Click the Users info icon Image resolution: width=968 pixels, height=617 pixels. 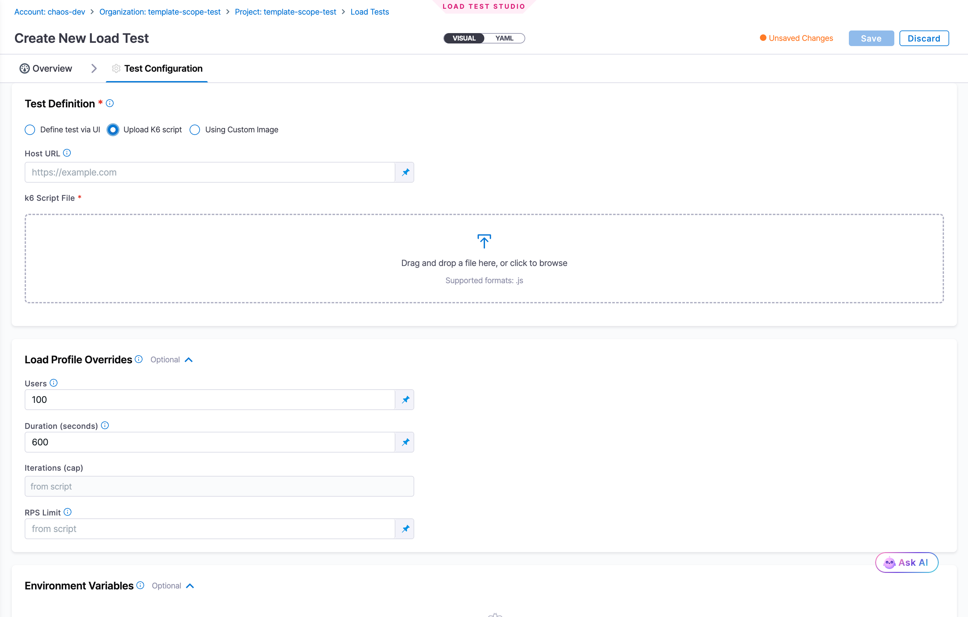pyautogui.click(x=54, y=383)
